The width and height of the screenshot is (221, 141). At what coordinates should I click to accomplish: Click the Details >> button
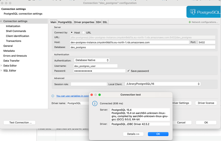tap(133, 134)
